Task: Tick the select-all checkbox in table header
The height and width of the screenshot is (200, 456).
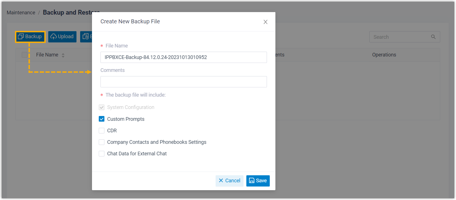Action: pos(25,55)
